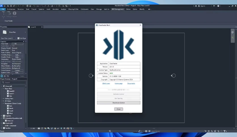Click the right elevation marker circle on canvas
The height and width of the screenshot is (137, 237).
173,76
